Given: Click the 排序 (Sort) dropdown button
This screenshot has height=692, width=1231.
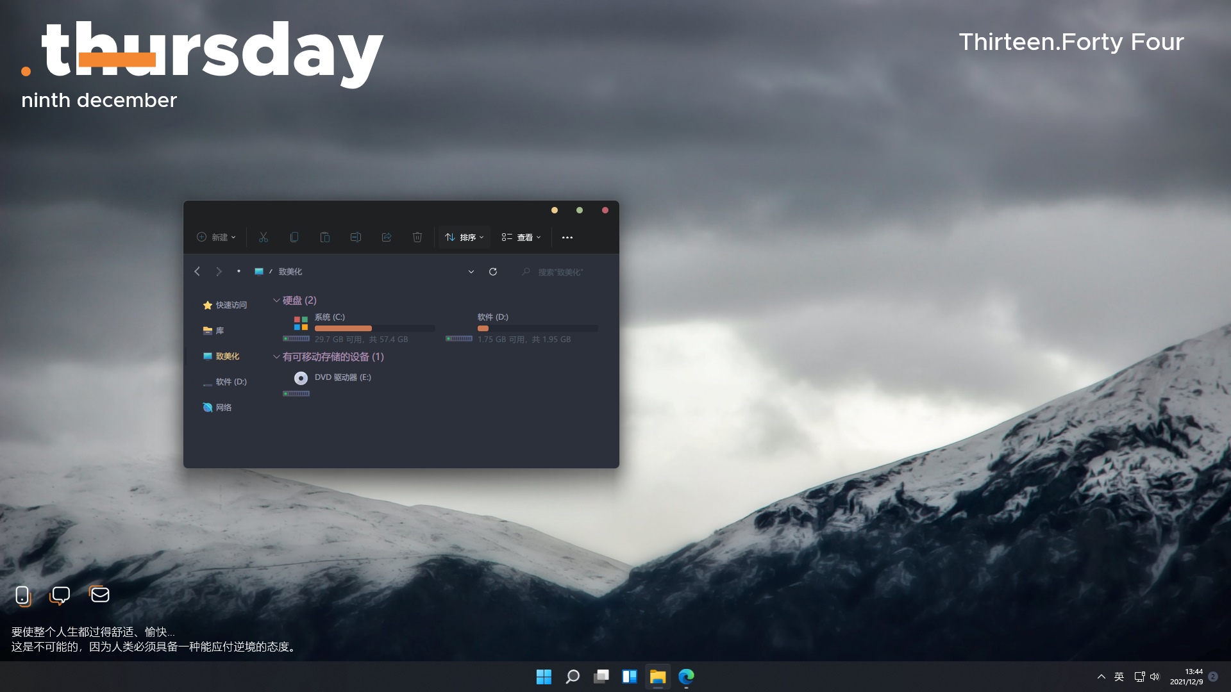Looking at the screenshot, I should 464,236.
